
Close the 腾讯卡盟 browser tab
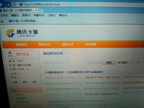(36, 10)
